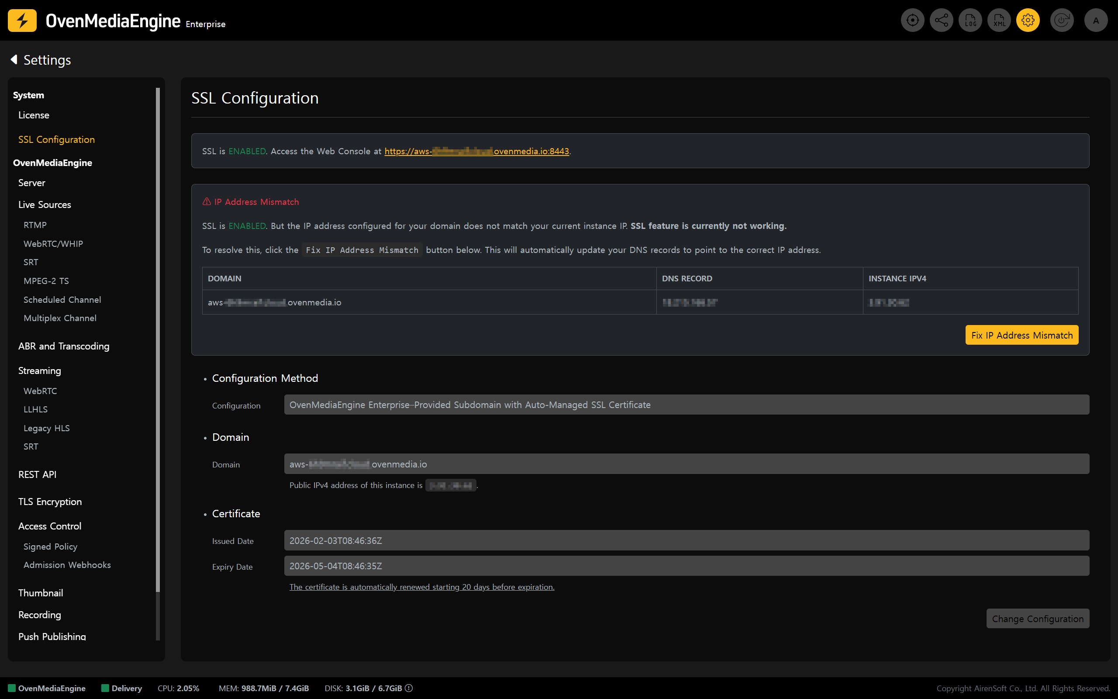Click the lightning bolt OvenMediaEngine logo
Viewport: 1118px width, 699px height.
pos(22,21)
